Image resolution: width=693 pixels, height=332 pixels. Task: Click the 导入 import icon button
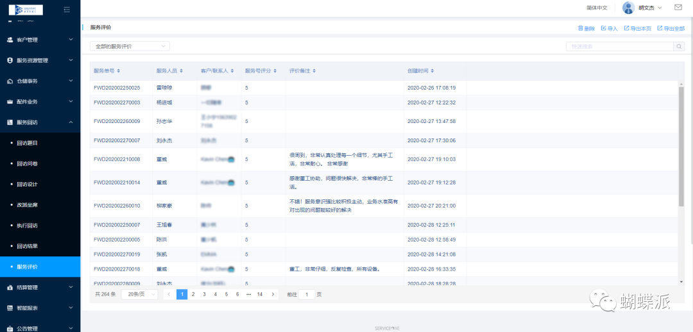[x=603, y=28]
